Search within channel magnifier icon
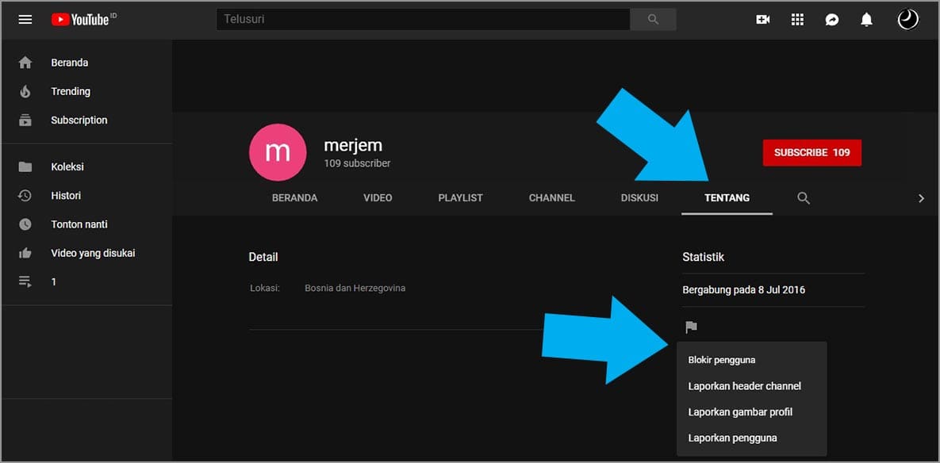The image size is (940, 463). tap(804, 198)
